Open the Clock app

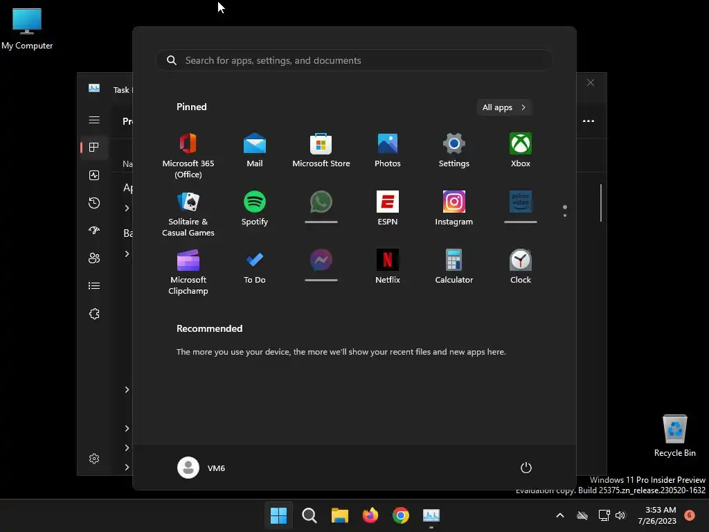[x=521, y=267]
